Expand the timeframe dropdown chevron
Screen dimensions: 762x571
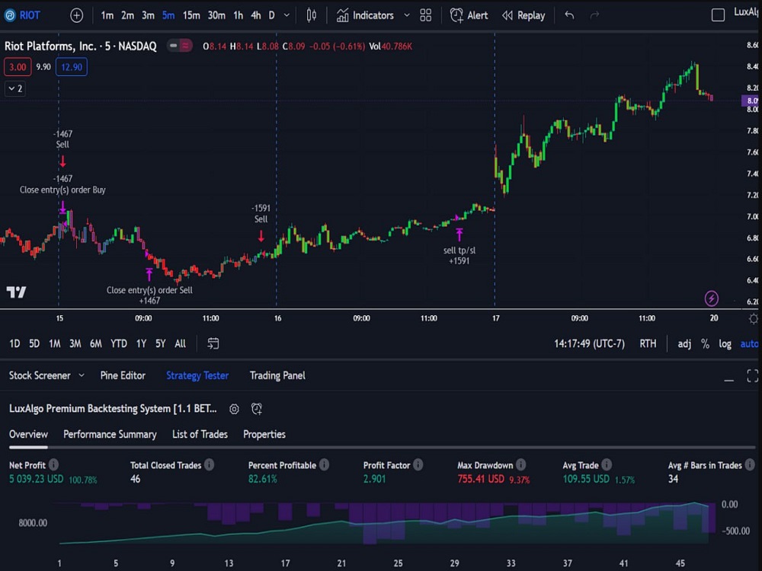point(287,15)
